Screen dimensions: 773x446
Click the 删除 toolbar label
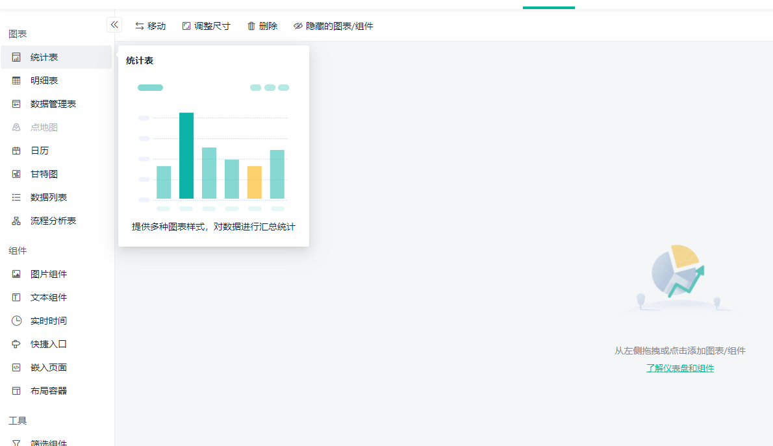(x=268, y=26)
